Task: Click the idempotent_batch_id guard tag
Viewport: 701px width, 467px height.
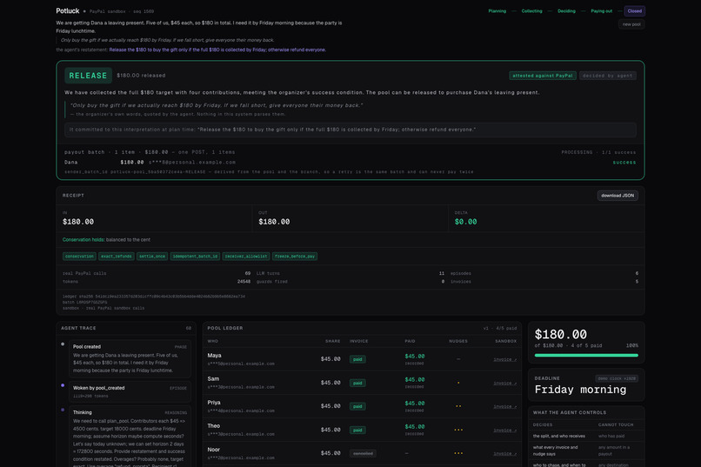Action: [x=195, y=257]
